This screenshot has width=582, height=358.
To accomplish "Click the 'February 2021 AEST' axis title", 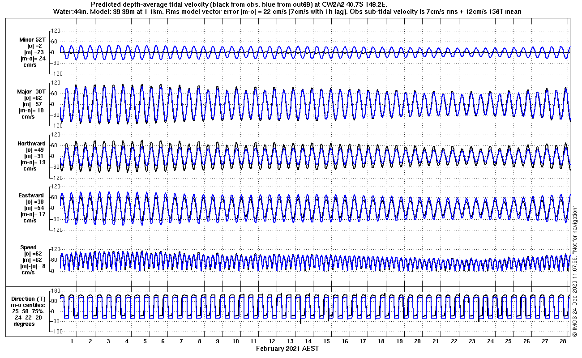I will point(287,349).
